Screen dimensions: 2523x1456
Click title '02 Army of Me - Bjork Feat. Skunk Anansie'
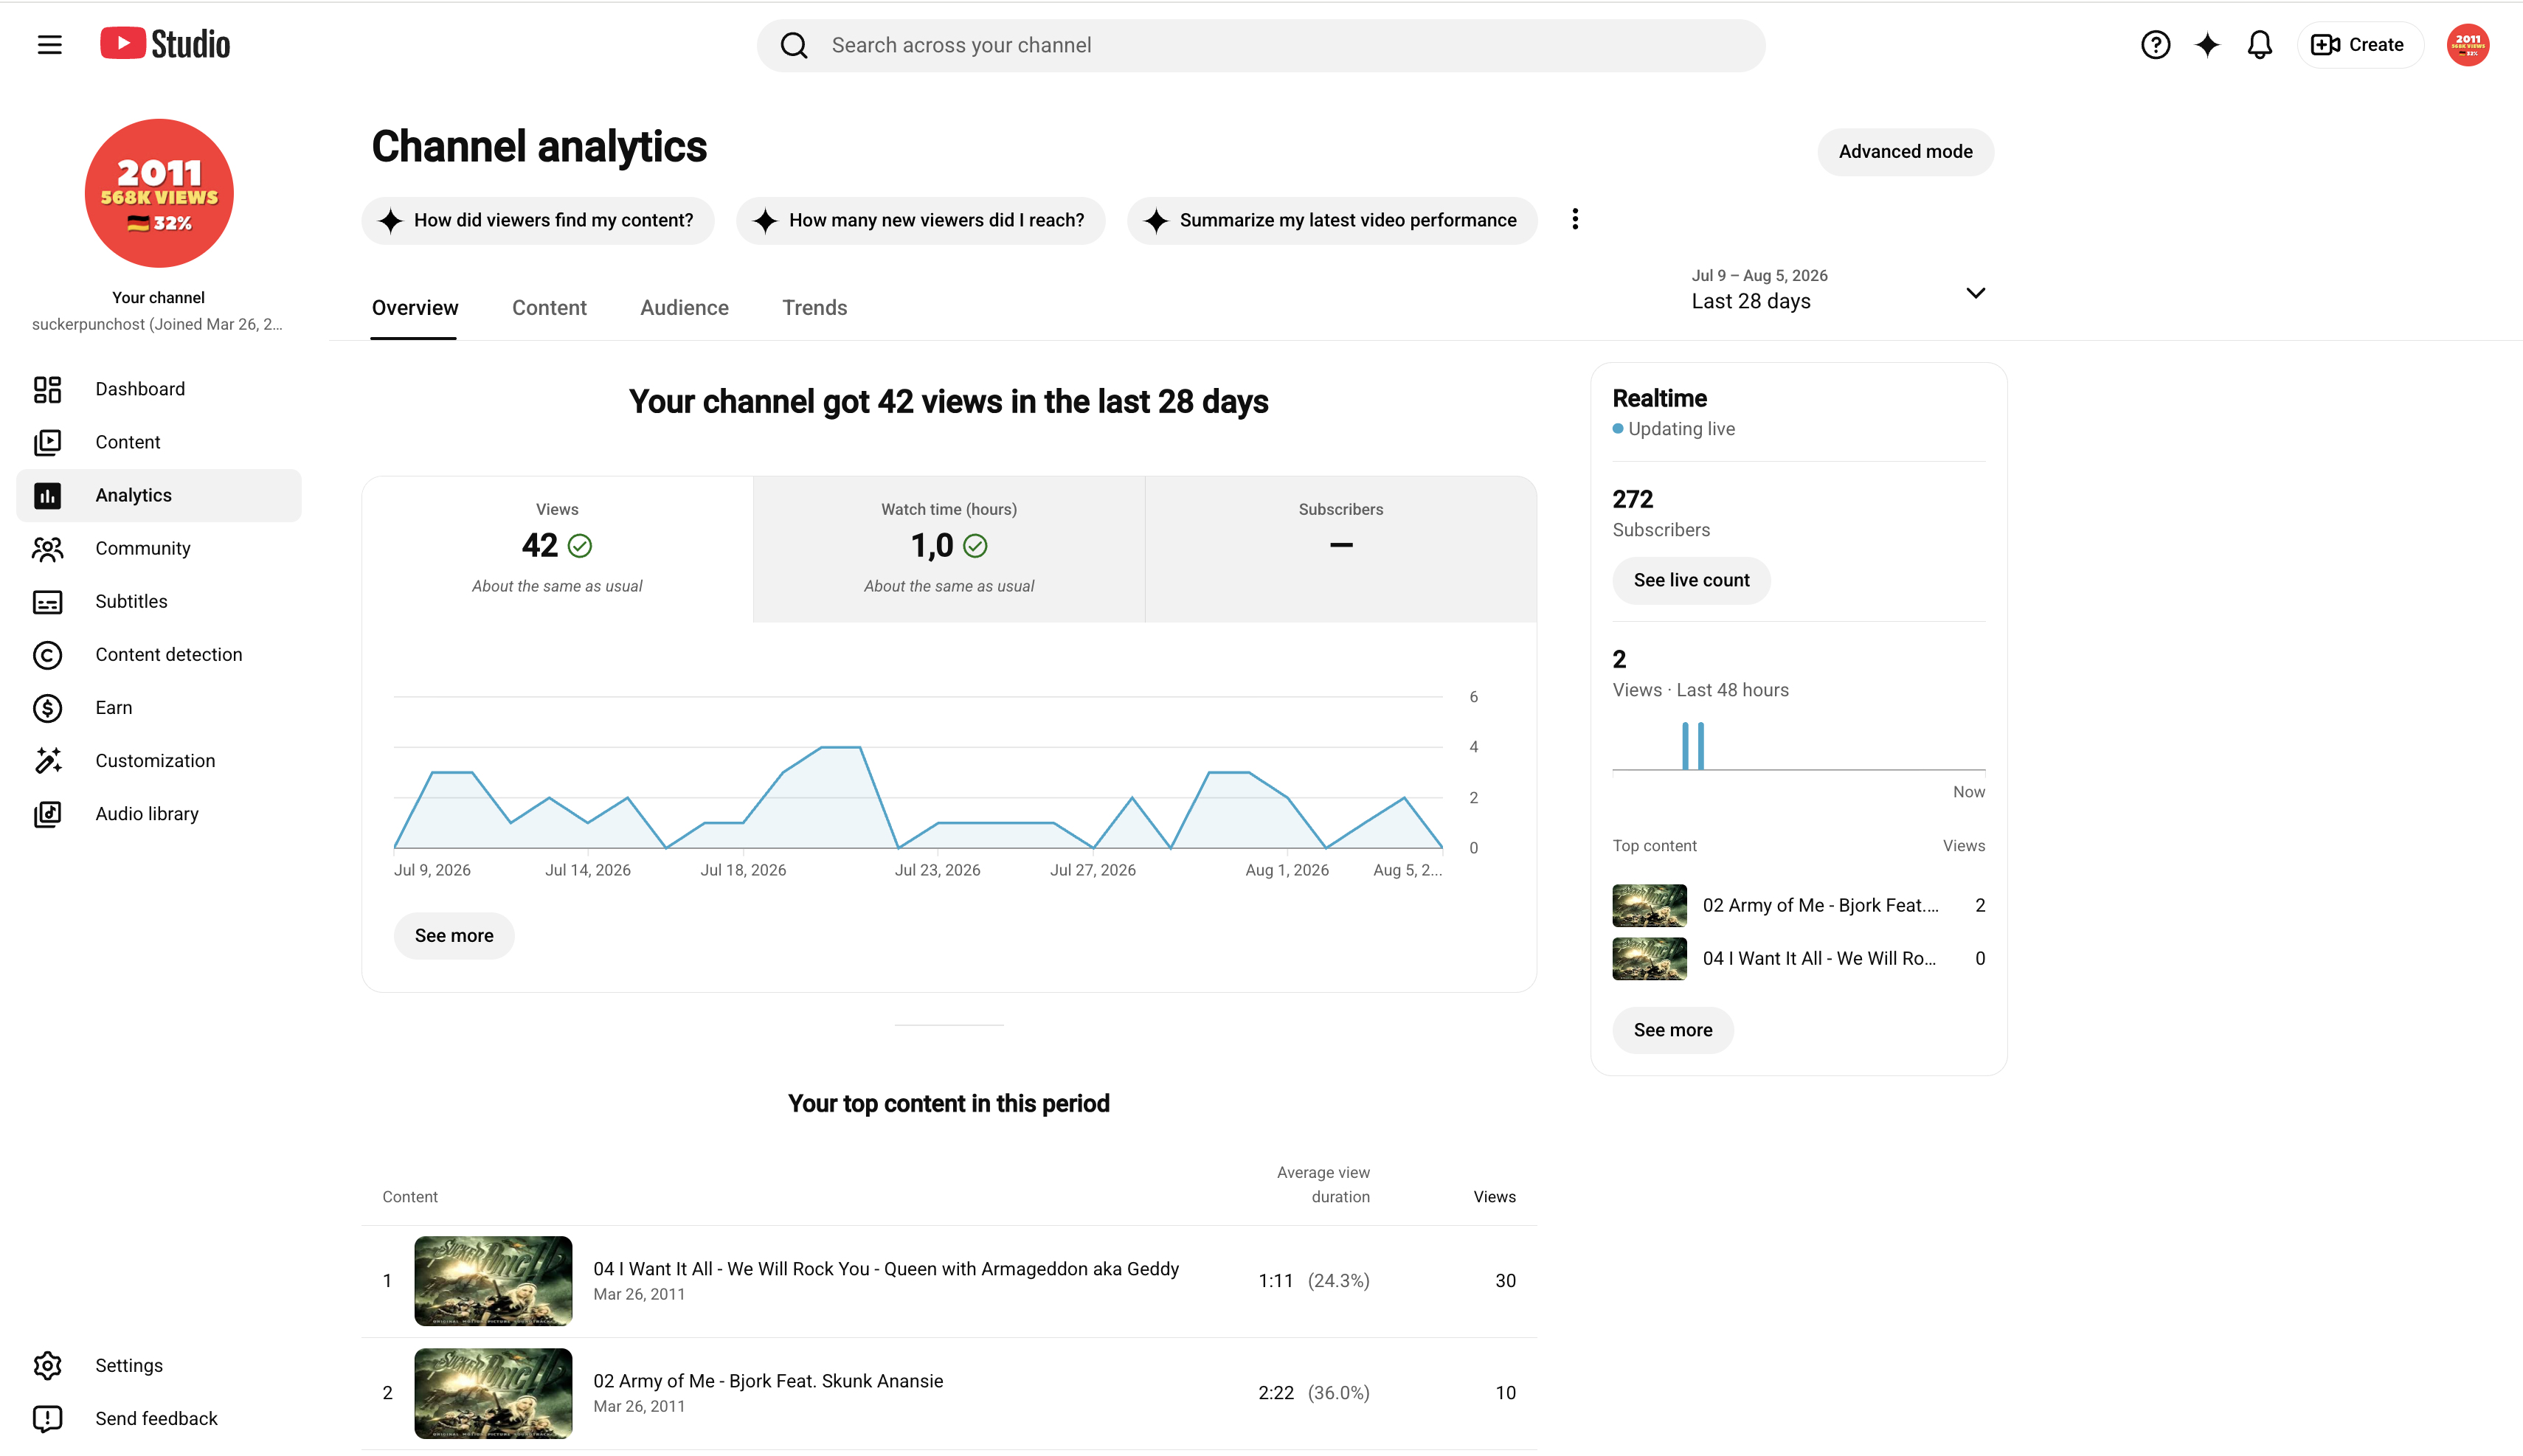pos(768,1381)
